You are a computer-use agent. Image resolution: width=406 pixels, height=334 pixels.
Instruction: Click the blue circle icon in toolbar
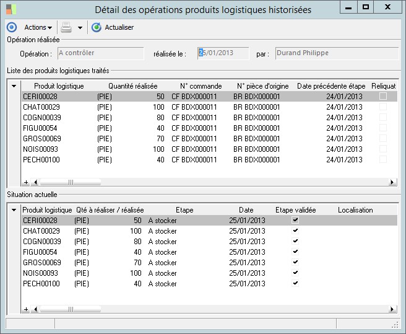point(11,27)
